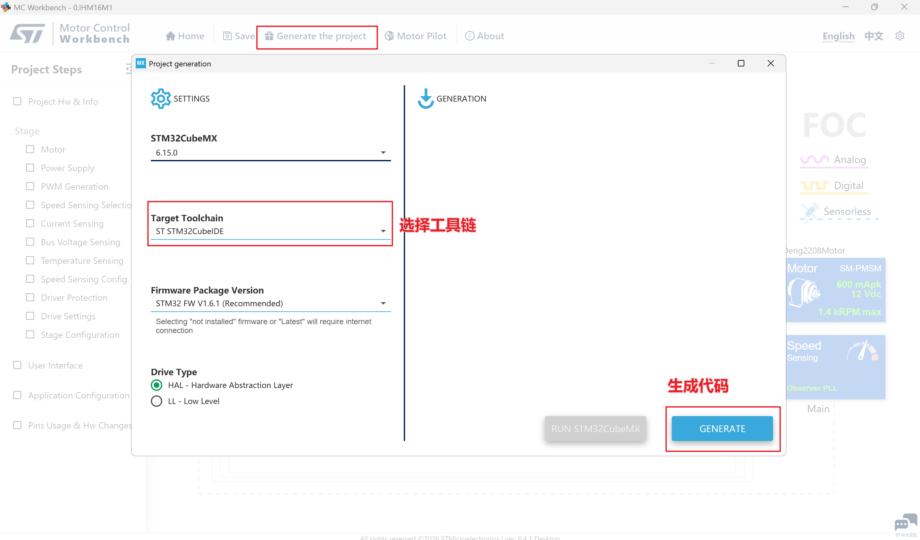Screen dimensions: 920x540
Task: Click the Analog label
Action: (x=850, y=160)
